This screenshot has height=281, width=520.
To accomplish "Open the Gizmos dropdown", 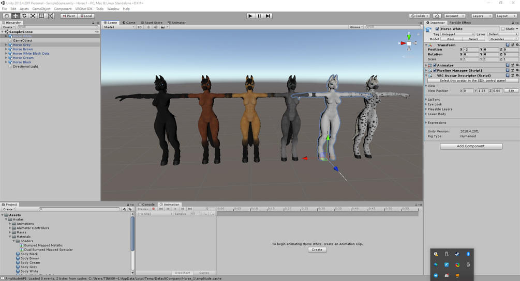I will pyautogui.click(x=356, y=27).
